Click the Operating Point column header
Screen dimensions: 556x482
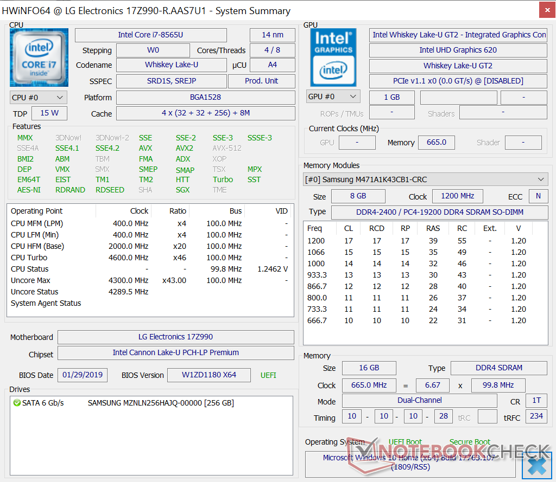pyautogui.click(x=52, y=211)
